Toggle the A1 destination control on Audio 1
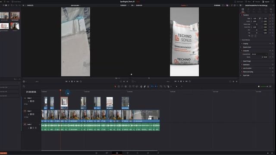 (25, 124)
